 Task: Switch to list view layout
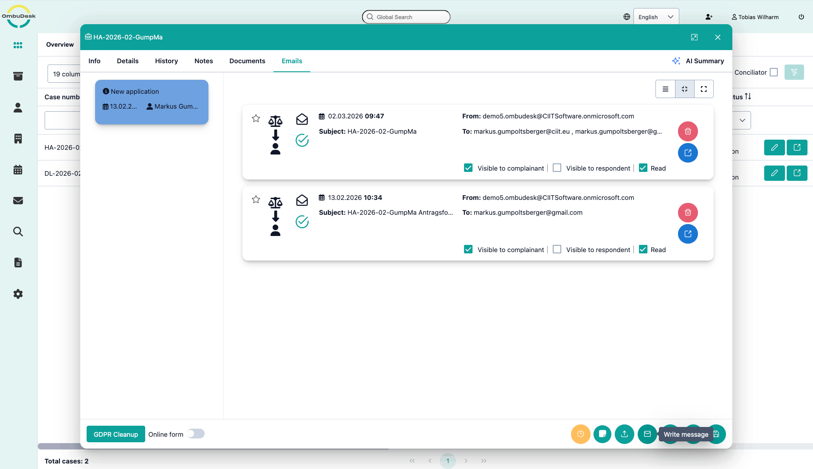(x=665, y=89)
